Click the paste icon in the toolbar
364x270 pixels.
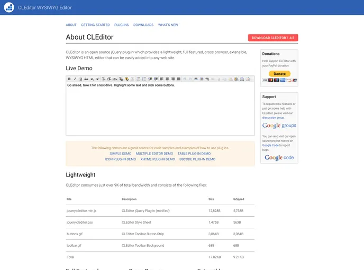pyautogui.click(x=231, y=79)
